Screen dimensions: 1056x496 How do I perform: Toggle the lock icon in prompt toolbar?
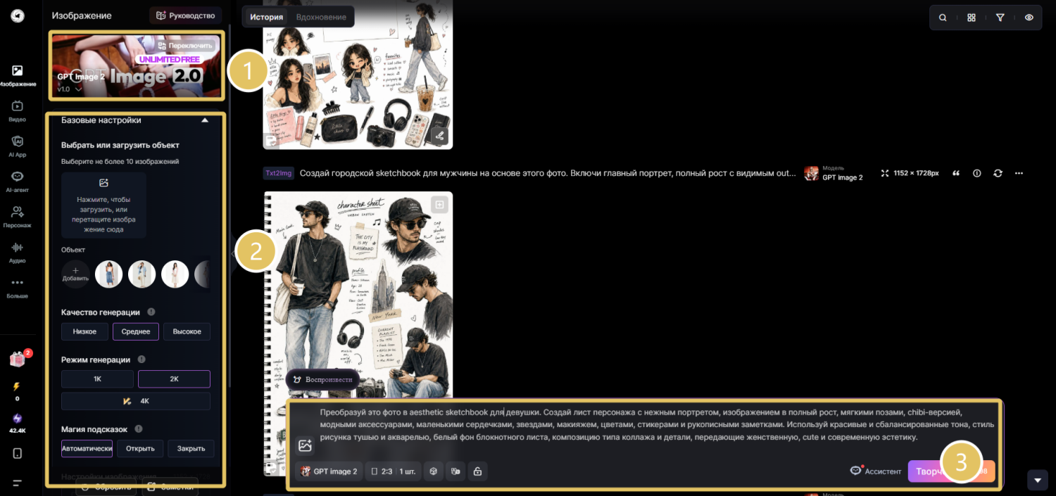478,471
